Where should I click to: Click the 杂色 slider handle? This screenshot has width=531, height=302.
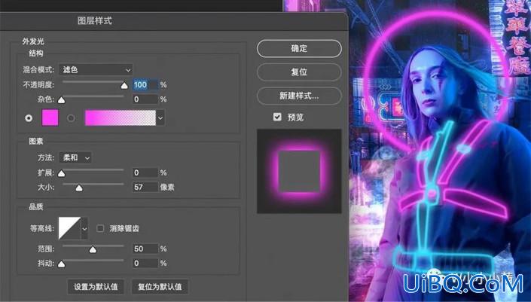[x=61, y=100]
